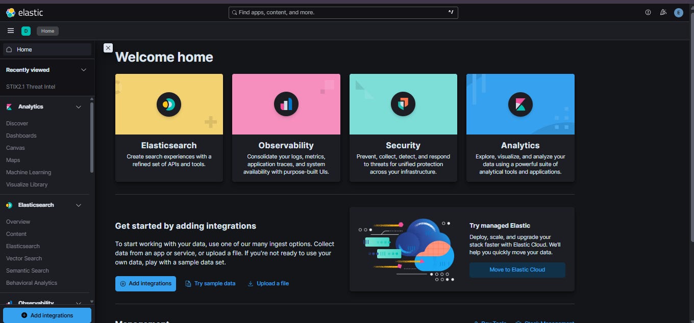The height and width of the screenshot is (323, 694).
Task: Open Behavioral Analytics in sidebar
Action: coord(32,283)
